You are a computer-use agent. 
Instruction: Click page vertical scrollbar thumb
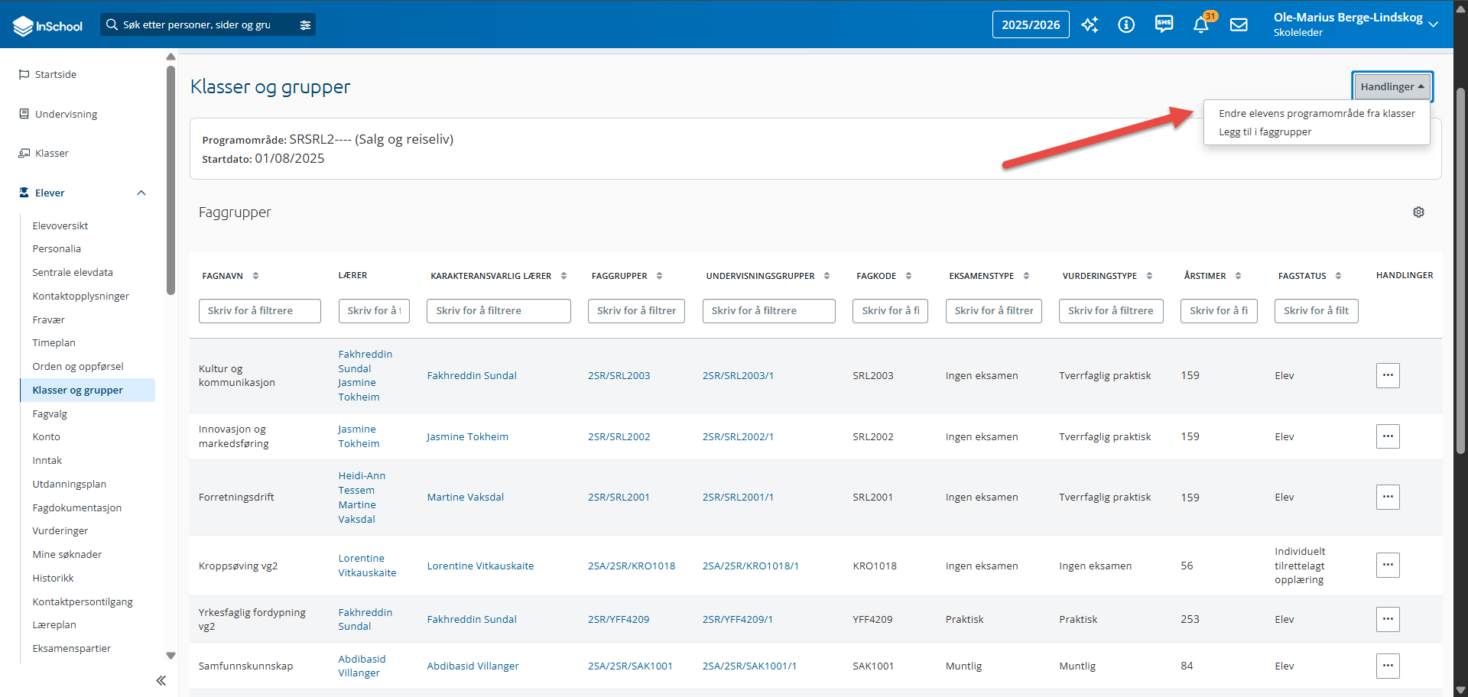[x=1460, y=271]
